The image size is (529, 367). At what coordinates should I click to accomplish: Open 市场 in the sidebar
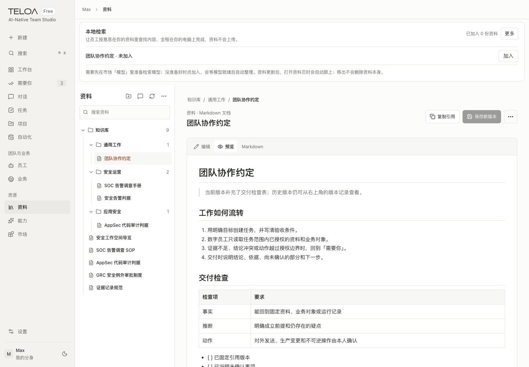coord(37,235)
